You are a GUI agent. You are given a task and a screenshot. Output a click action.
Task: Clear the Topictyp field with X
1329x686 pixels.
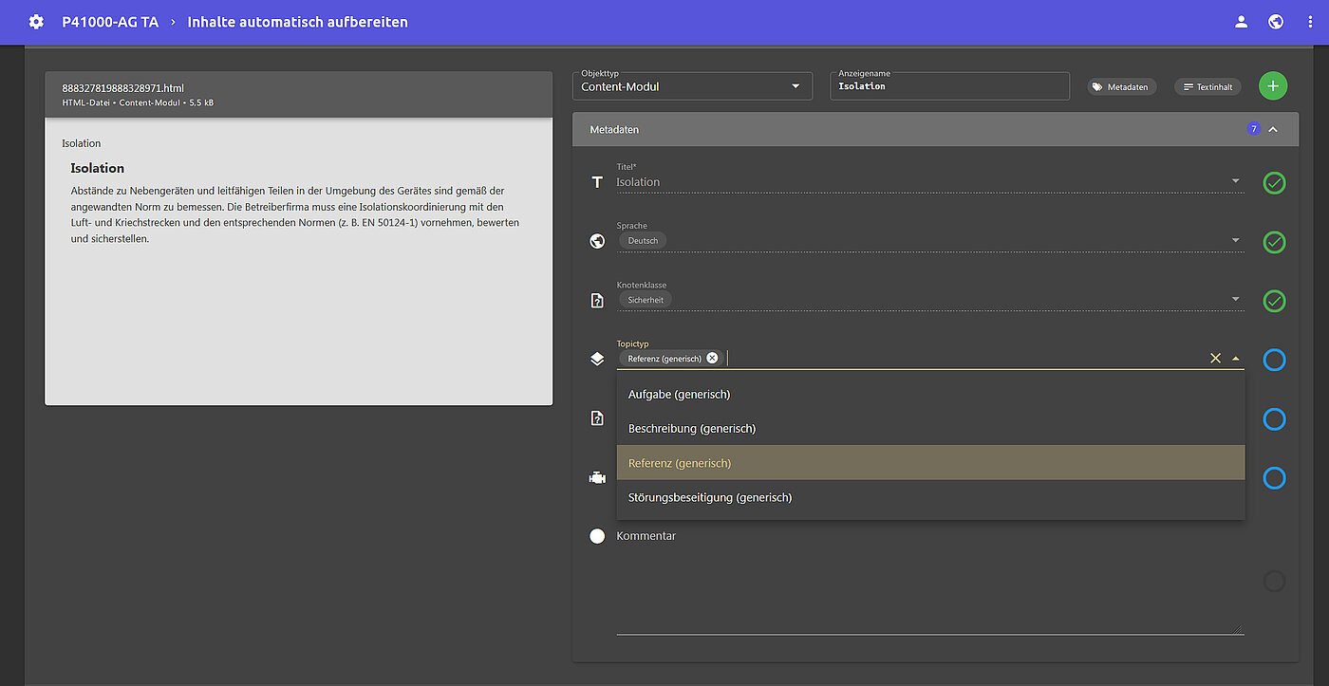(x=1215, y=358)
